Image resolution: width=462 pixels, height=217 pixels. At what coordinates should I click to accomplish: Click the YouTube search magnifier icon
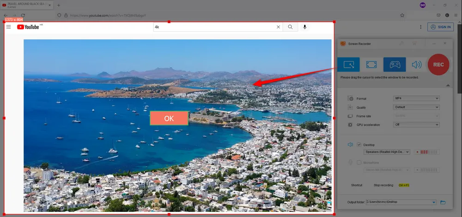[x=290, y=27]
